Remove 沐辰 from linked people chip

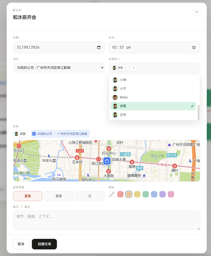[126, 68]
